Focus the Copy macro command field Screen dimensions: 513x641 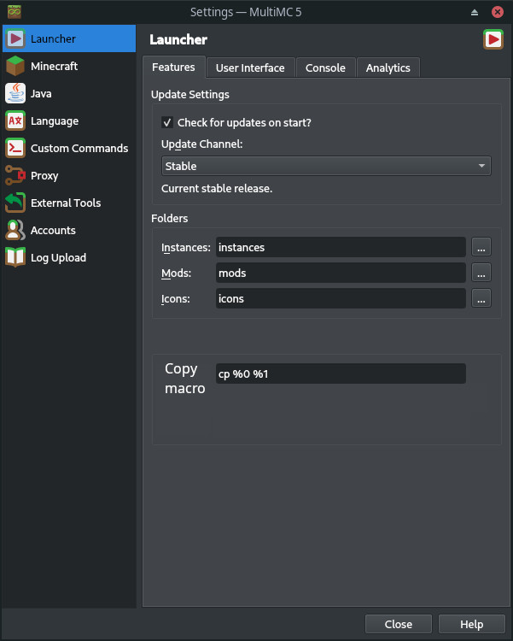tap(341, 373)
